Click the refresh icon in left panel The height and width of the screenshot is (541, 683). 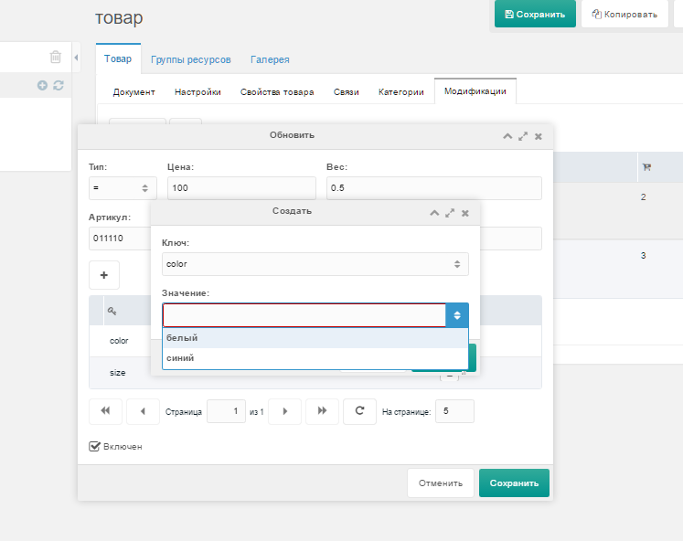(59, 85)
